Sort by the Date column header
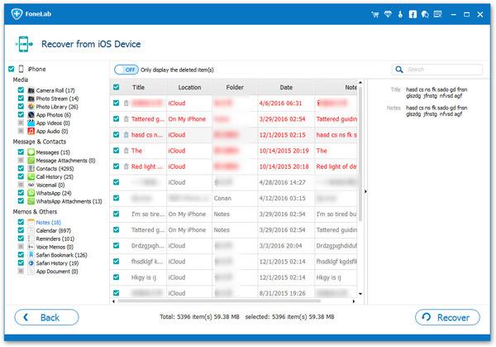 point(286,87)
